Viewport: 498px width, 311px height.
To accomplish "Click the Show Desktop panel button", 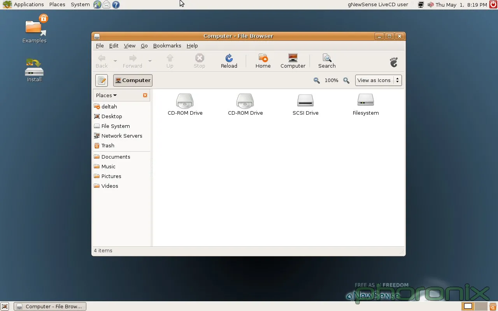I will point(5,306).
